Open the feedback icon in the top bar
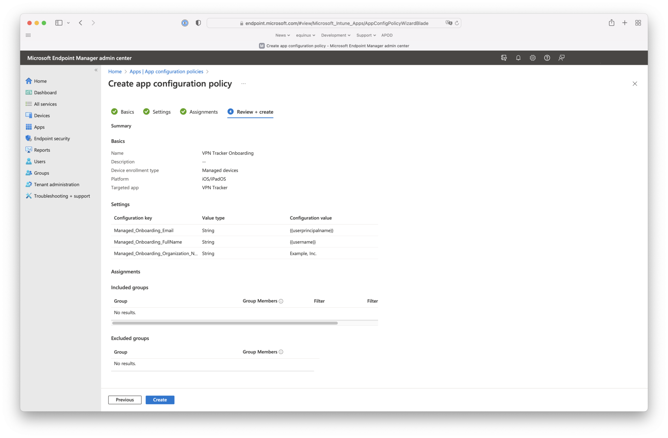This screenshot has width=668, height=438. [562, 58]
